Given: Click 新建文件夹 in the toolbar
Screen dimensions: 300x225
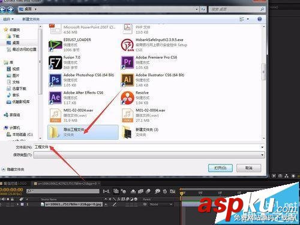Looking at the screenshot, I should pos(31,19).
